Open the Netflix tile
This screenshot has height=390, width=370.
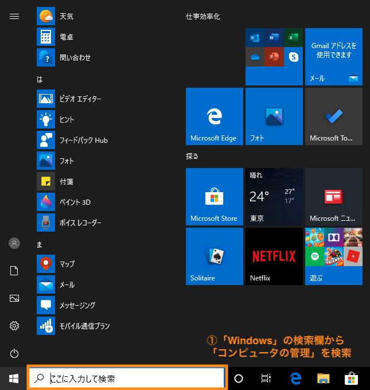click(x=274, y=256)
